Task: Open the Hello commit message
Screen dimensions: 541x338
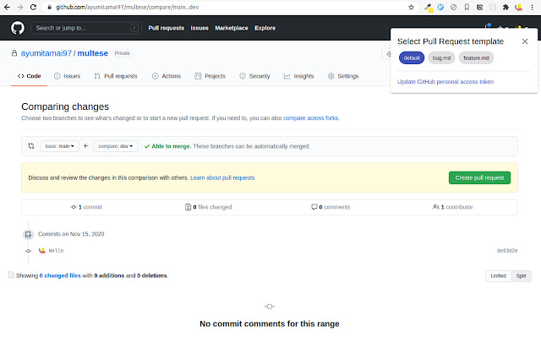Action: [x=56, y=251]
